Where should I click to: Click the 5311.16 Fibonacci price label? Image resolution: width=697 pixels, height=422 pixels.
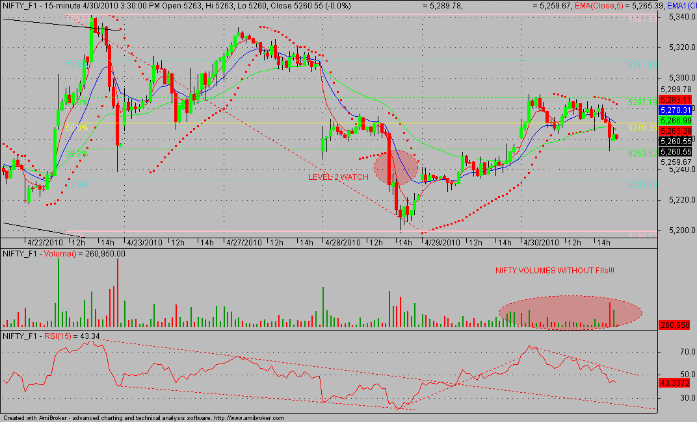click(642, 65)
